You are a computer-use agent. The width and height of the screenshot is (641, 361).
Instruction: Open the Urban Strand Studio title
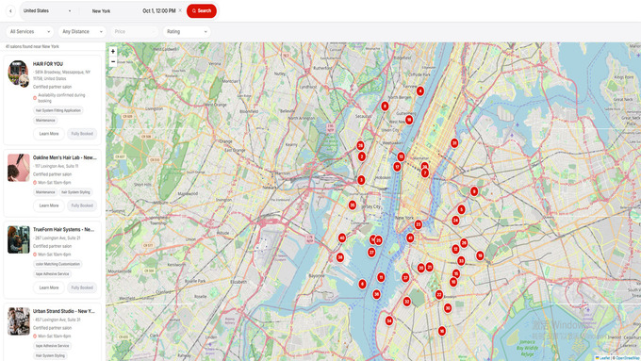(x=63, y=312)
